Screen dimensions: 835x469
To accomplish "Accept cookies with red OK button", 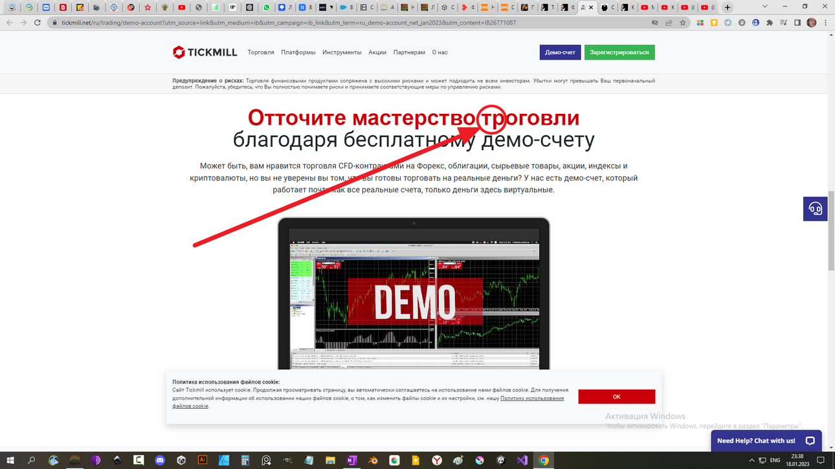I will (x=616, y=397).
